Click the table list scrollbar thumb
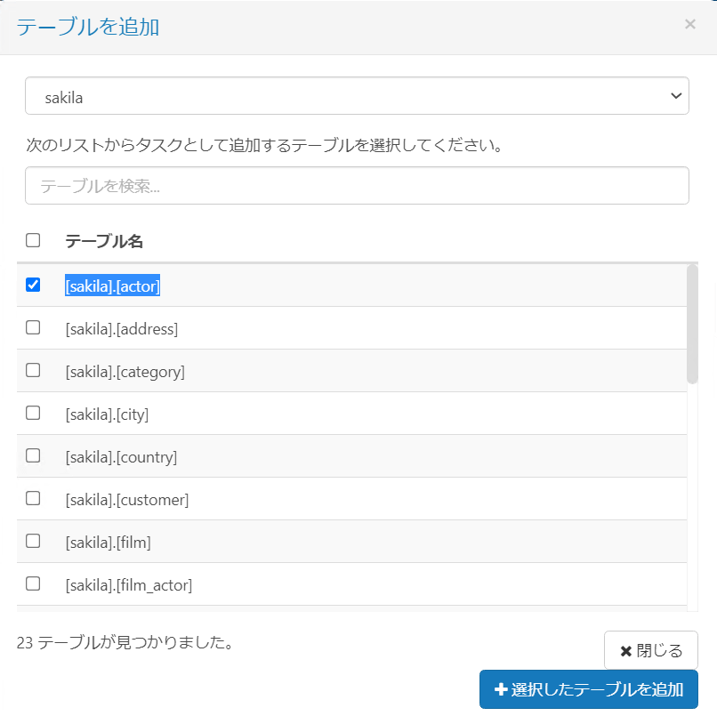The width and height of the screenshot is (717, 716). [x=692, y=325]
